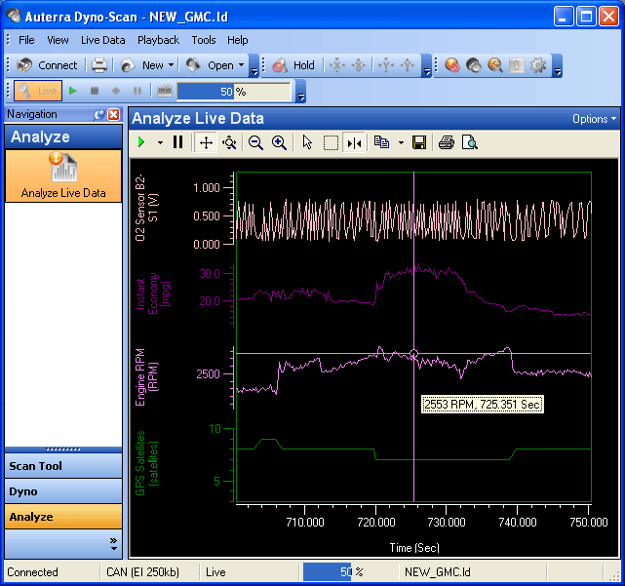
Task: Expand the New button dropdown arrow
Action: [x=171, y=65]
